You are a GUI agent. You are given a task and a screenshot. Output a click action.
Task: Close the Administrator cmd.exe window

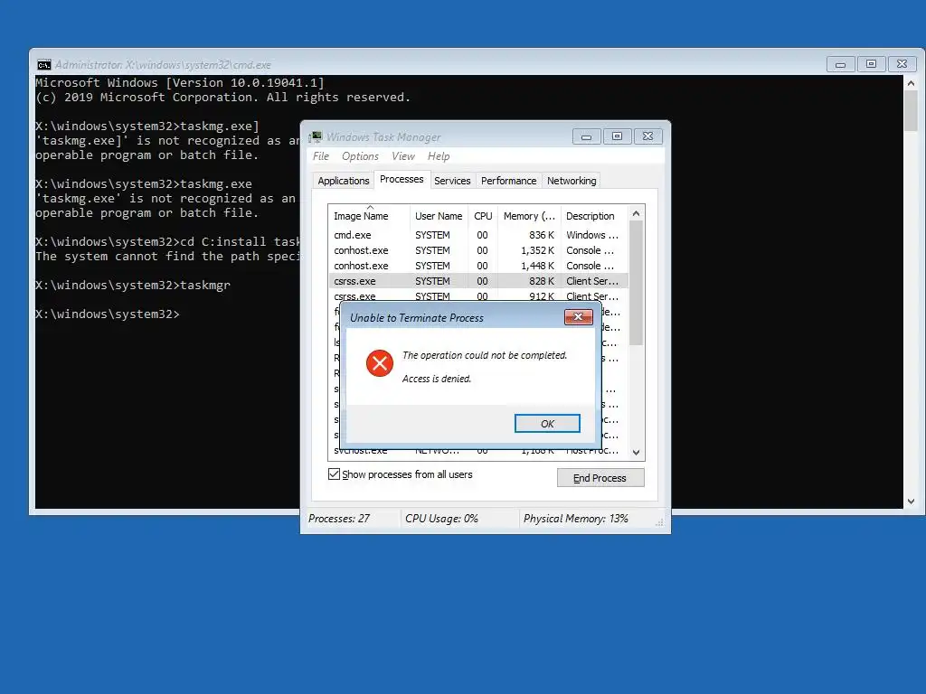pos(902,64)
